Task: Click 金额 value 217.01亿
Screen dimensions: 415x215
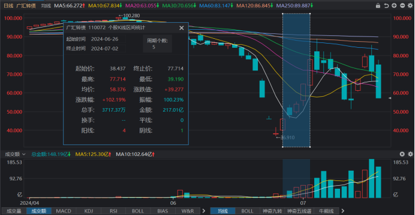Action: (173, 110)
